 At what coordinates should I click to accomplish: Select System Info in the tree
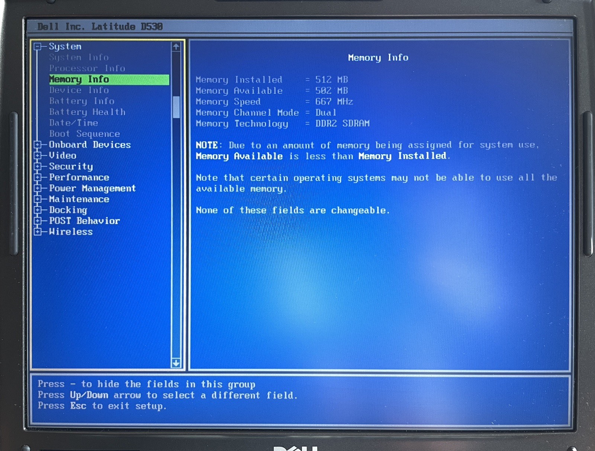[x=79, y=58]
